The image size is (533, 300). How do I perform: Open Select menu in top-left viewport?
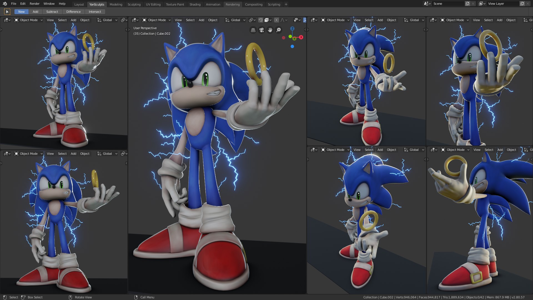point(62,20)
